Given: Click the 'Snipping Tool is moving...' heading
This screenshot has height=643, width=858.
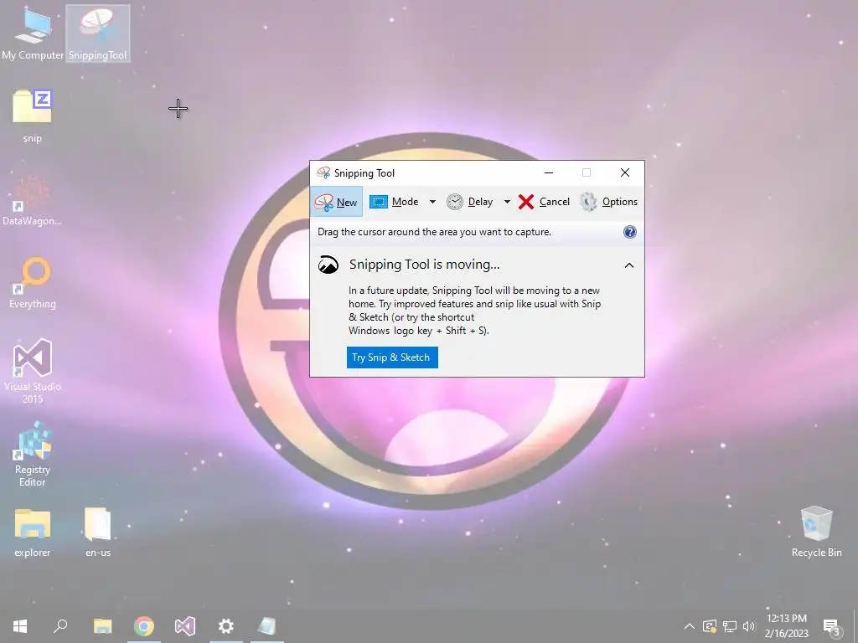Looking at the screenshot, I should point(424,265).
